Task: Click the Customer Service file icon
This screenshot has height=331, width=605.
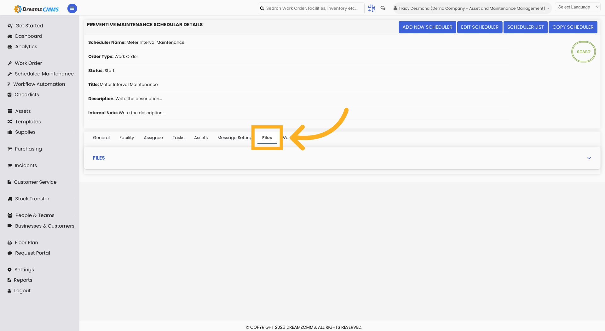Action: tap(9, 182)
